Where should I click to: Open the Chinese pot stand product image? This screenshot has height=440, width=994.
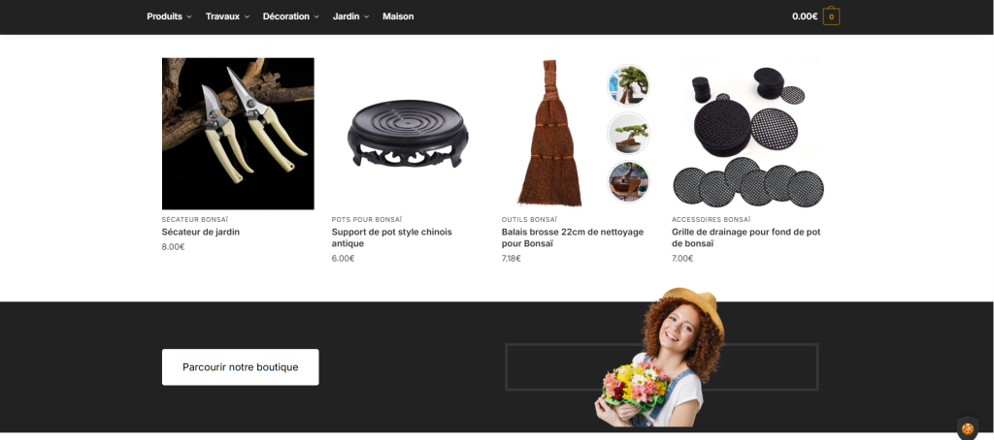point(408,134)
